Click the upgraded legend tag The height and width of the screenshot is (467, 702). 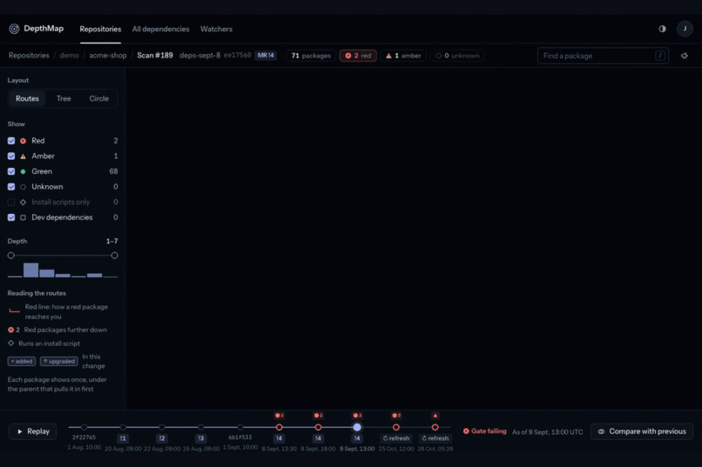click(x=58, y=361)
